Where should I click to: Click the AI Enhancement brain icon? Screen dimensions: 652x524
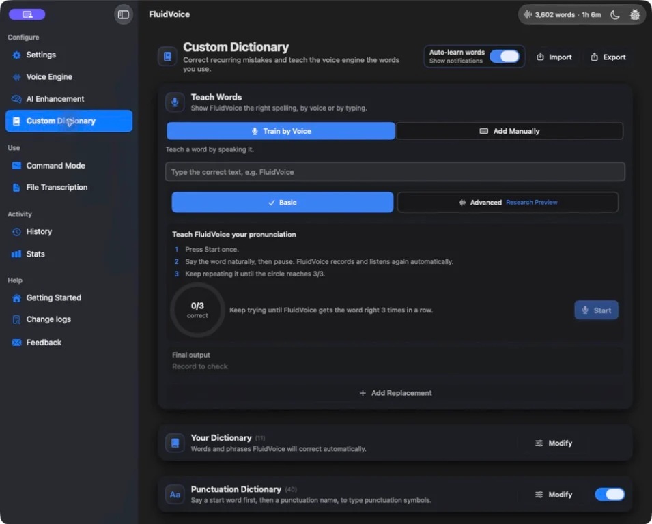(16, 99)
